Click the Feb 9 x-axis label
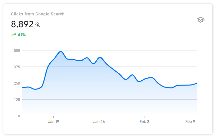 pos(190,121)
